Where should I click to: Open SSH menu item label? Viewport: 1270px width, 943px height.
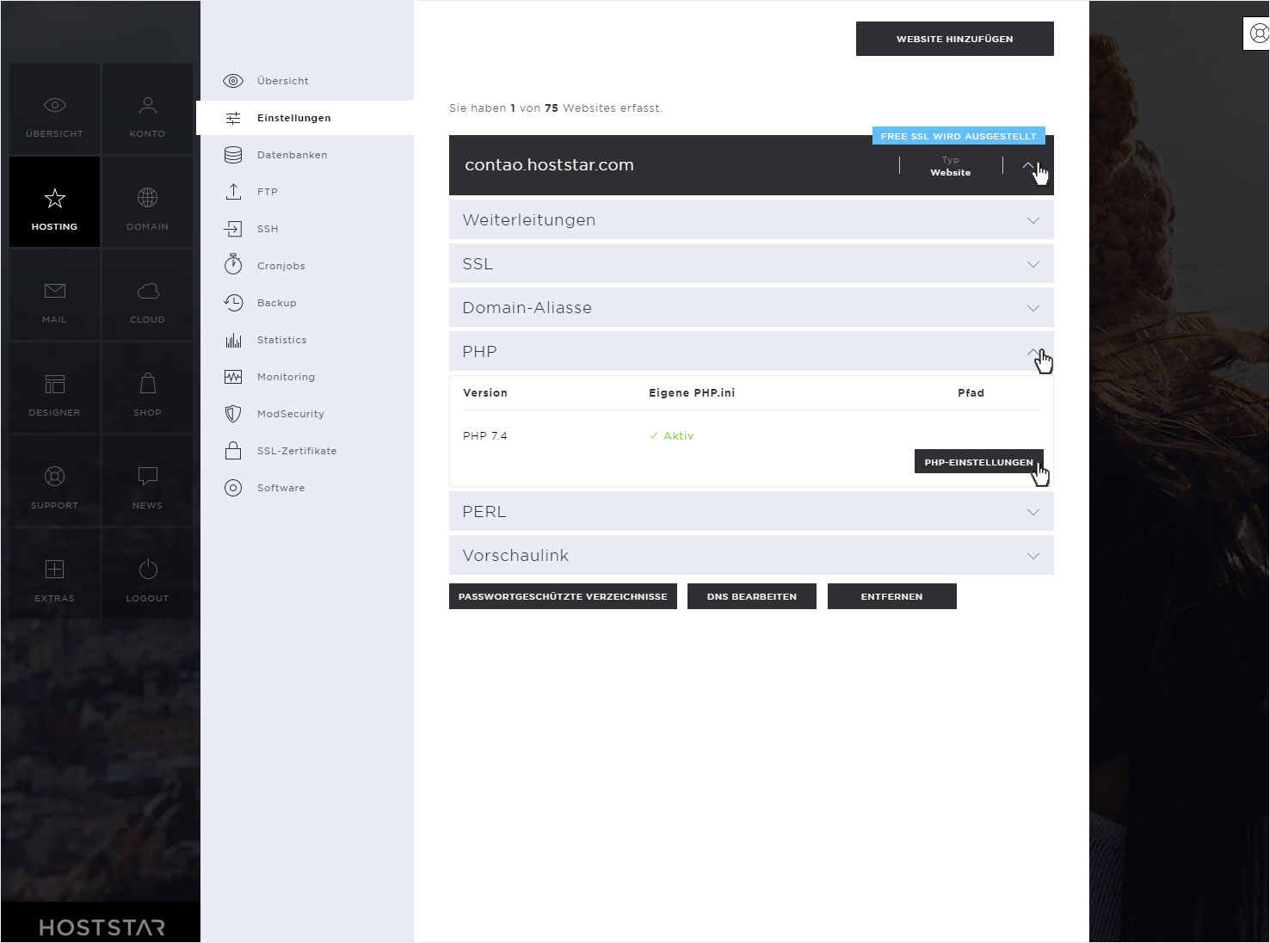tap(268, 229)
